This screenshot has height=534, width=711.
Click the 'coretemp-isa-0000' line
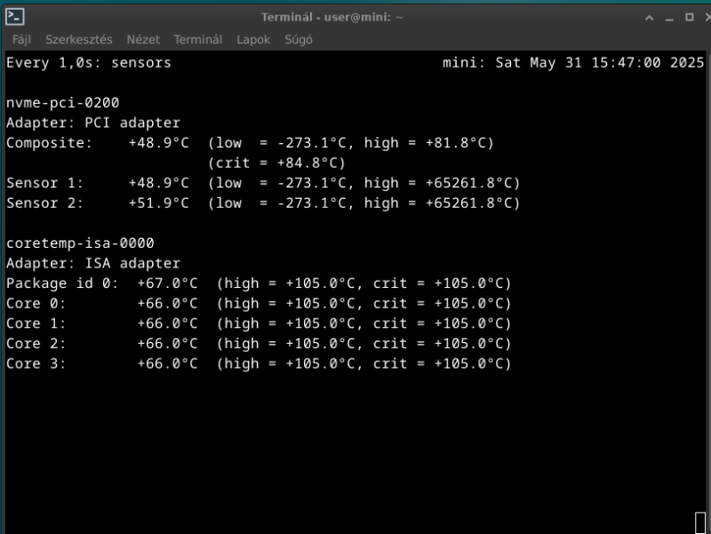click(x=80, y=243)
